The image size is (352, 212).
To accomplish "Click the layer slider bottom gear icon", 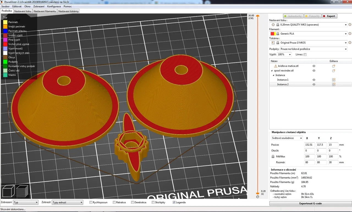I will click(x=257, y=197).
